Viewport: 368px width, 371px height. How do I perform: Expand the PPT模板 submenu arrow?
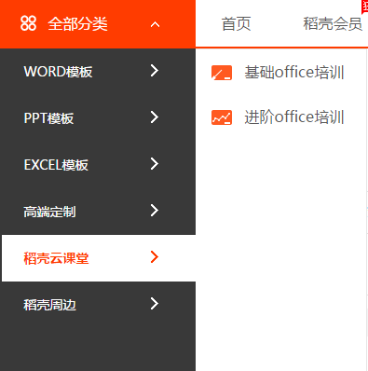155,117
